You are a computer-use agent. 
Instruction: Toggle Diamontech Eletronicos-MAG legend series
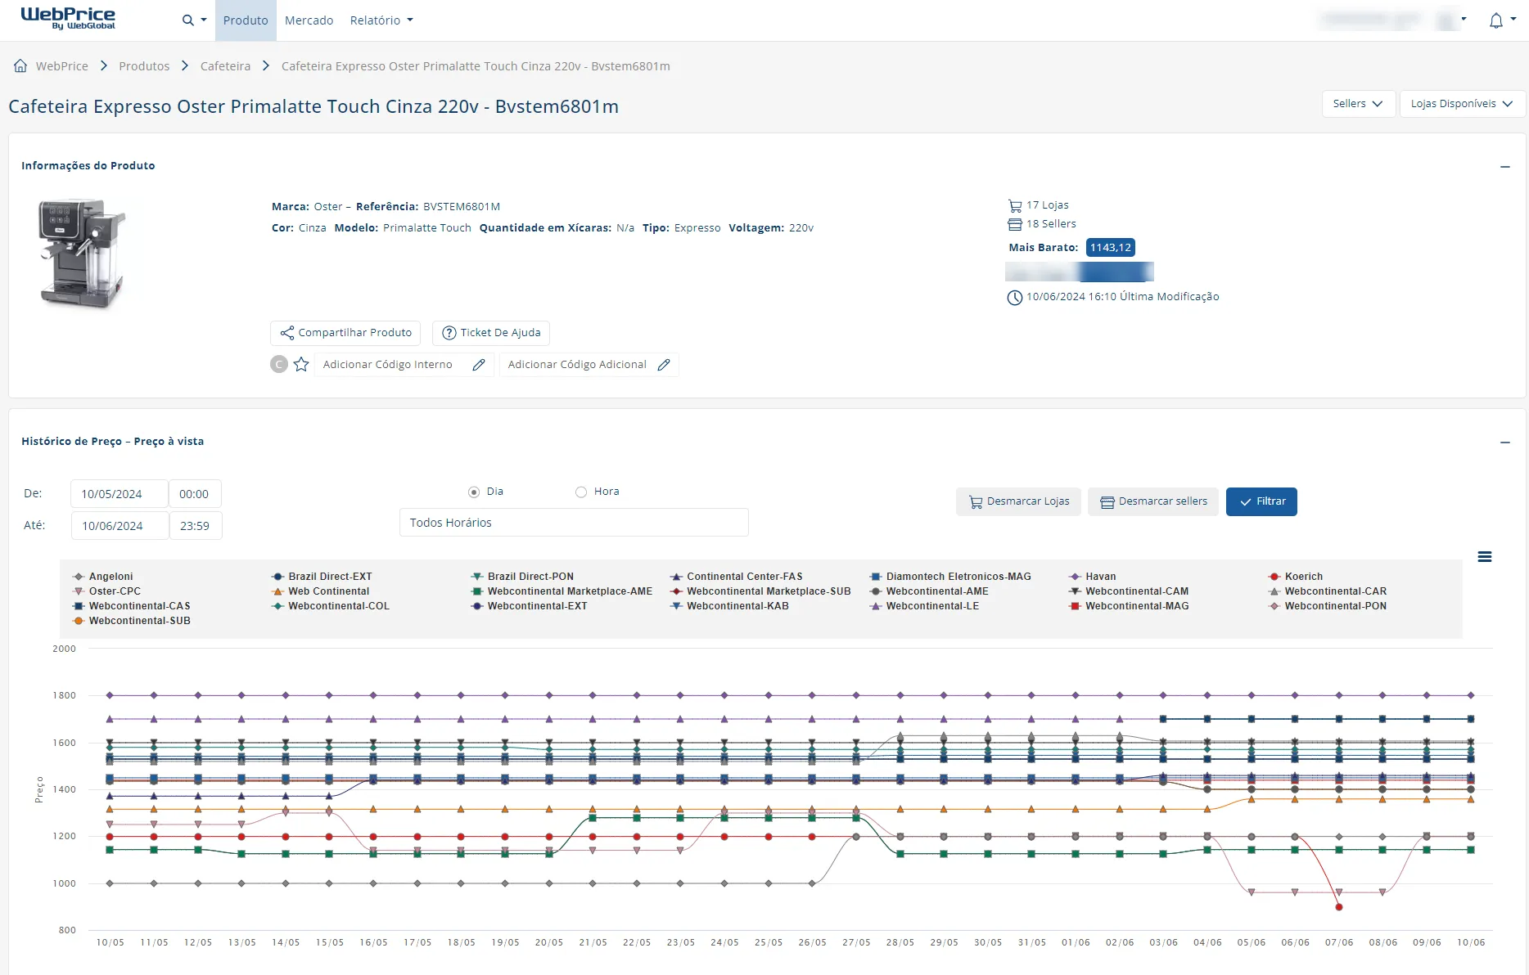coord(950,577)
